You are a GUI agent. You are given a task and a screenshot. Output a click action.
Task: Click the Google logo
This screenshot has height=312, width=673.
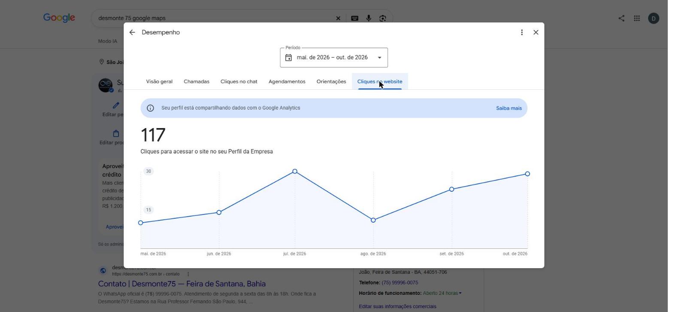[59, 18]
